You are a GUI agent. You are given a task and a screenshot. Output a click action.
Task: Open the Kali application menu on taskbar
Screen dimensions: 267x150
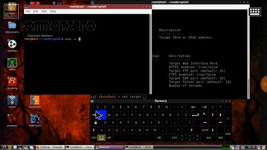[x=4, y=147]
